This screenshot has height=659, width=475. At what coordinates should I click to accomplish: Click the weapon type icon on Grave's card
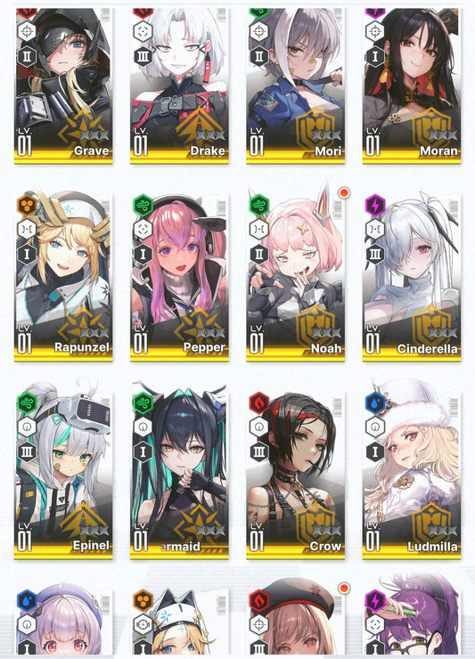click(x=27, y=32)
